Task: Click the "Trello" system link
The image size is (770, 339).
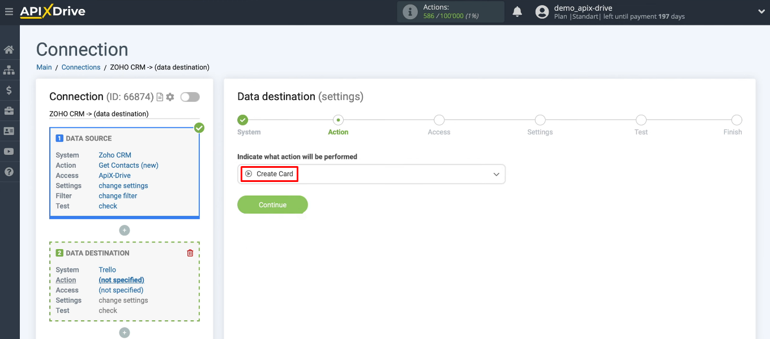Action: [107, 270]
